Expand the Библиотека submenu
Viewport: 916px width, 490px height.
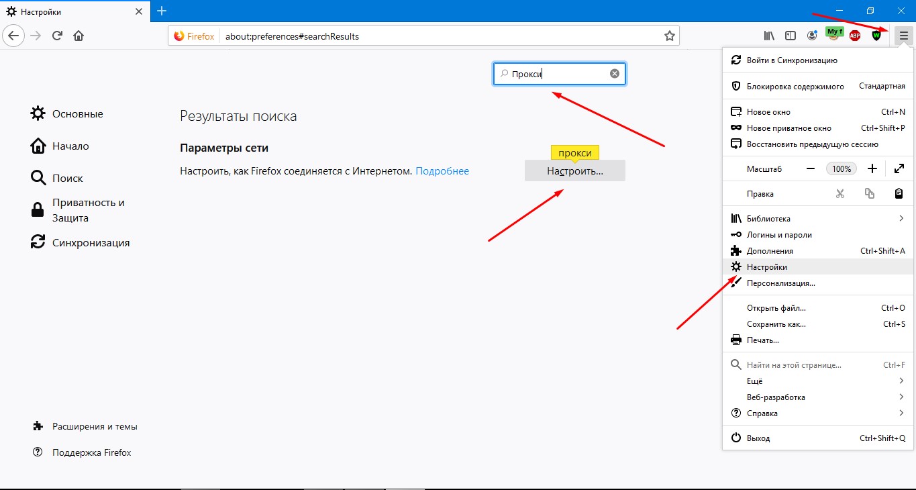click(818, 219)
